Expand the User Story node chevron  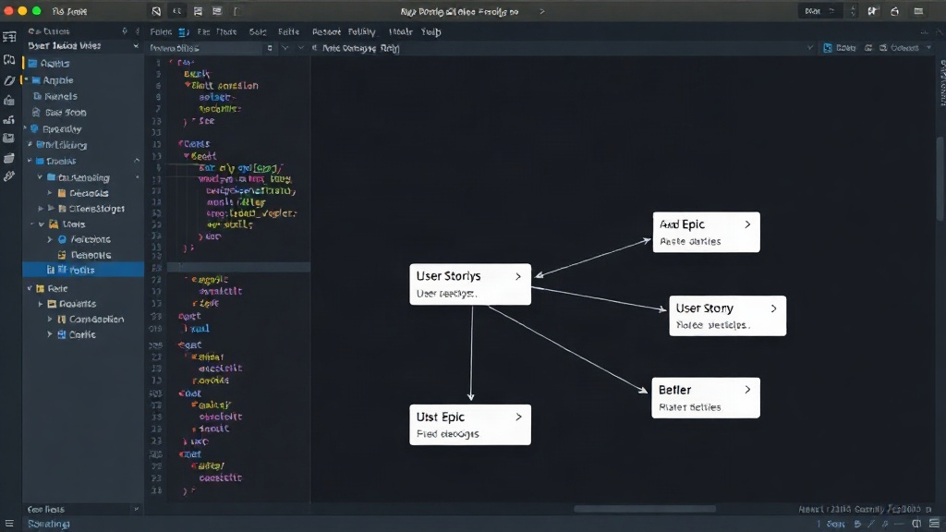[x=773, y=308]
